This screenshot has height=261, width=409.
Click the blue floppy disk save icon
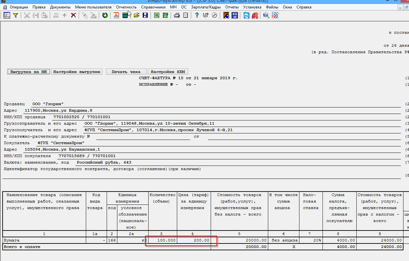[x=145, y=15]
